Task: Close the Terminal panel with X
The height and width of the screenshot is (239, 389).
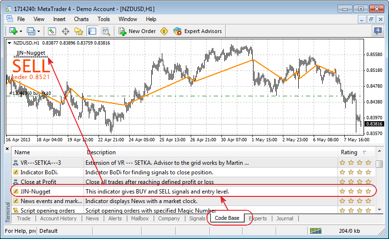Action: (x=7, y=149)
